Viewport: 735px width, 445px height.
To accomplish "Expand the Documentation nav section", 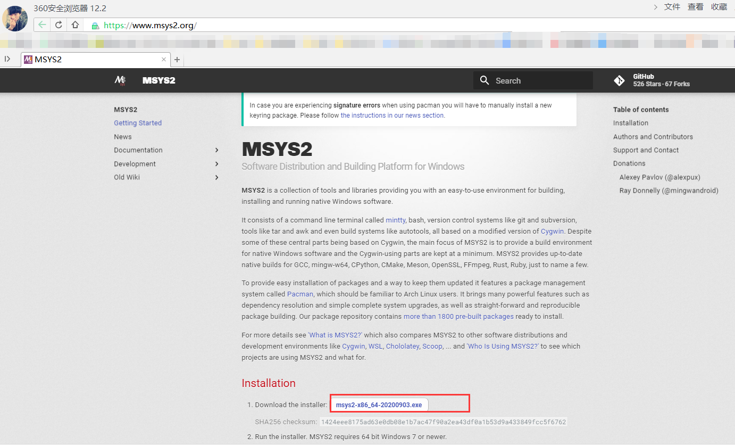I will (216, 150).
